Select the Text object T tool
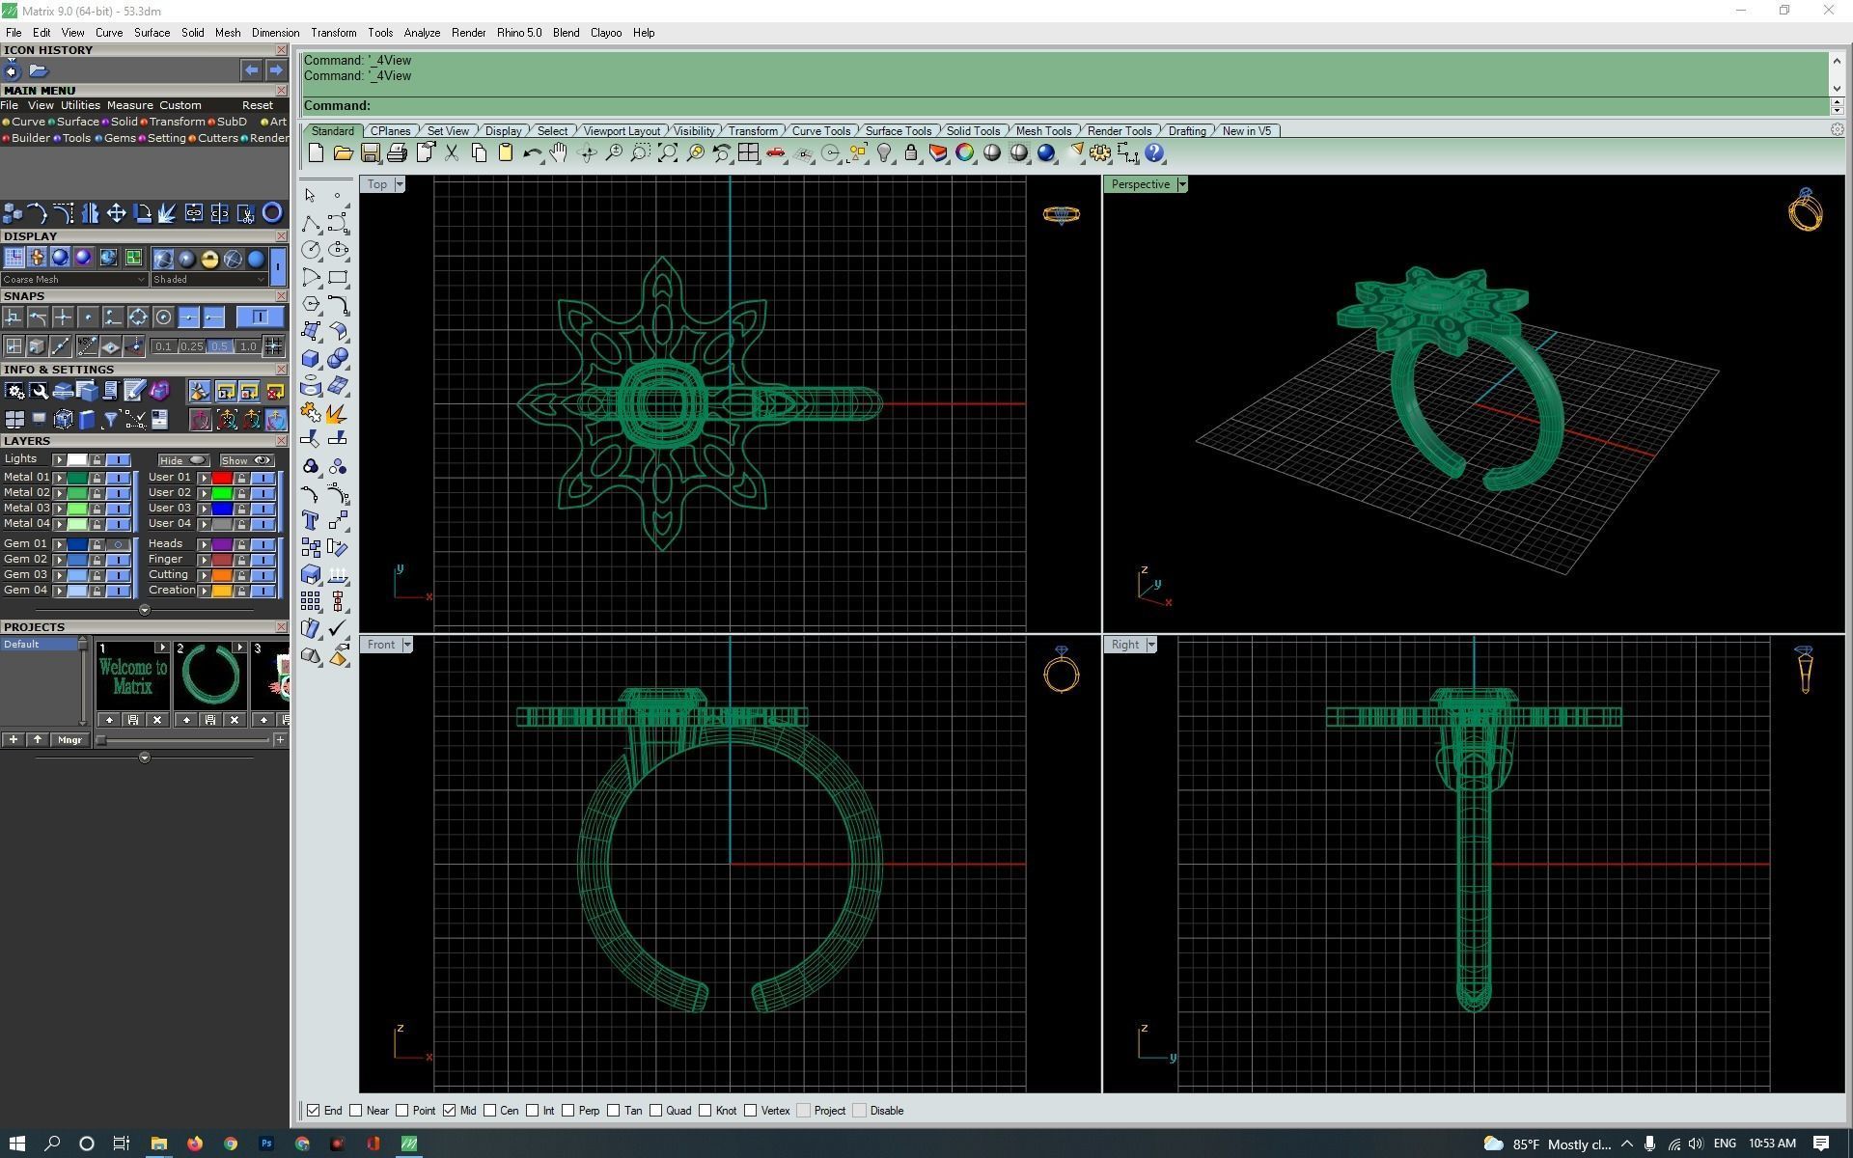Image resolution: width=1853 pixels, height=1158 pixels. click(311, 520)
